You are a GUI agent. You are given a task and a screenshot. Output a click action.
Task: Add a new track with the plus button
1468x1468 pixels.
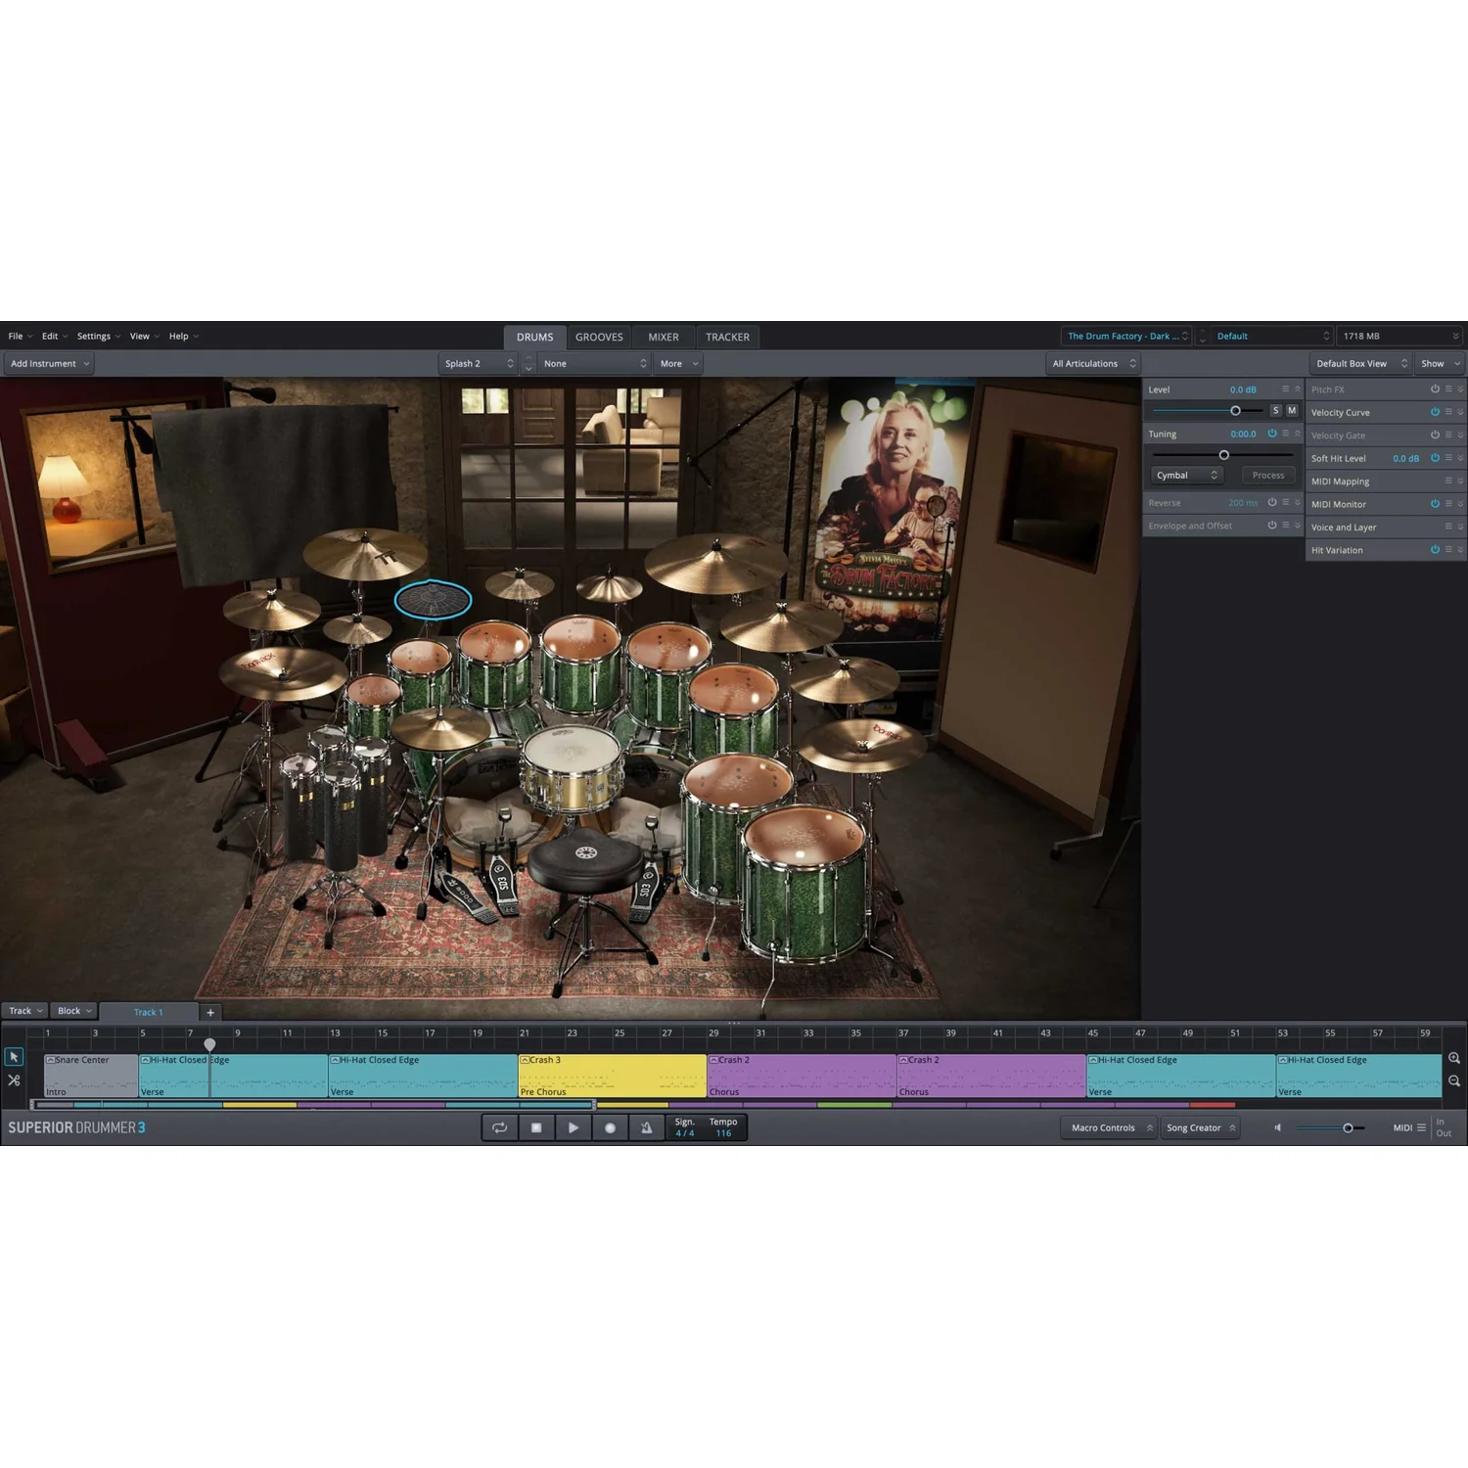tap(210, 1013)
